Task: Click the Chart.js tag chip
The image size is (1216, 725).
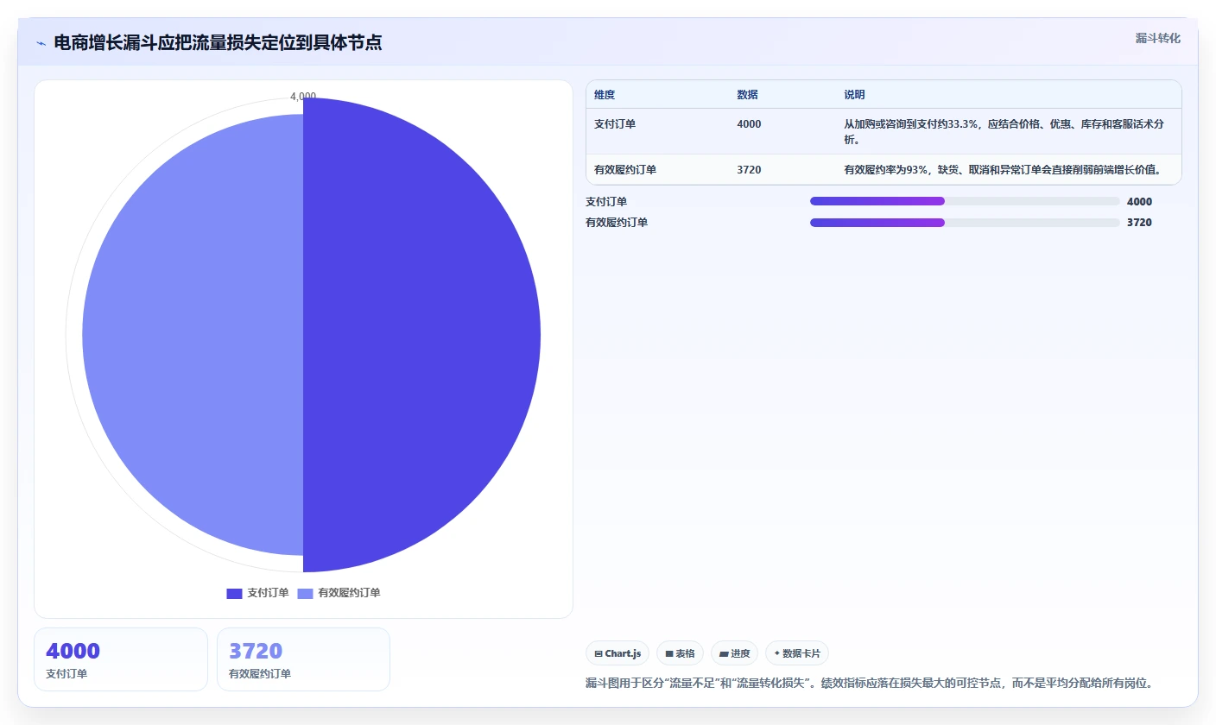Action: [617, 653]
